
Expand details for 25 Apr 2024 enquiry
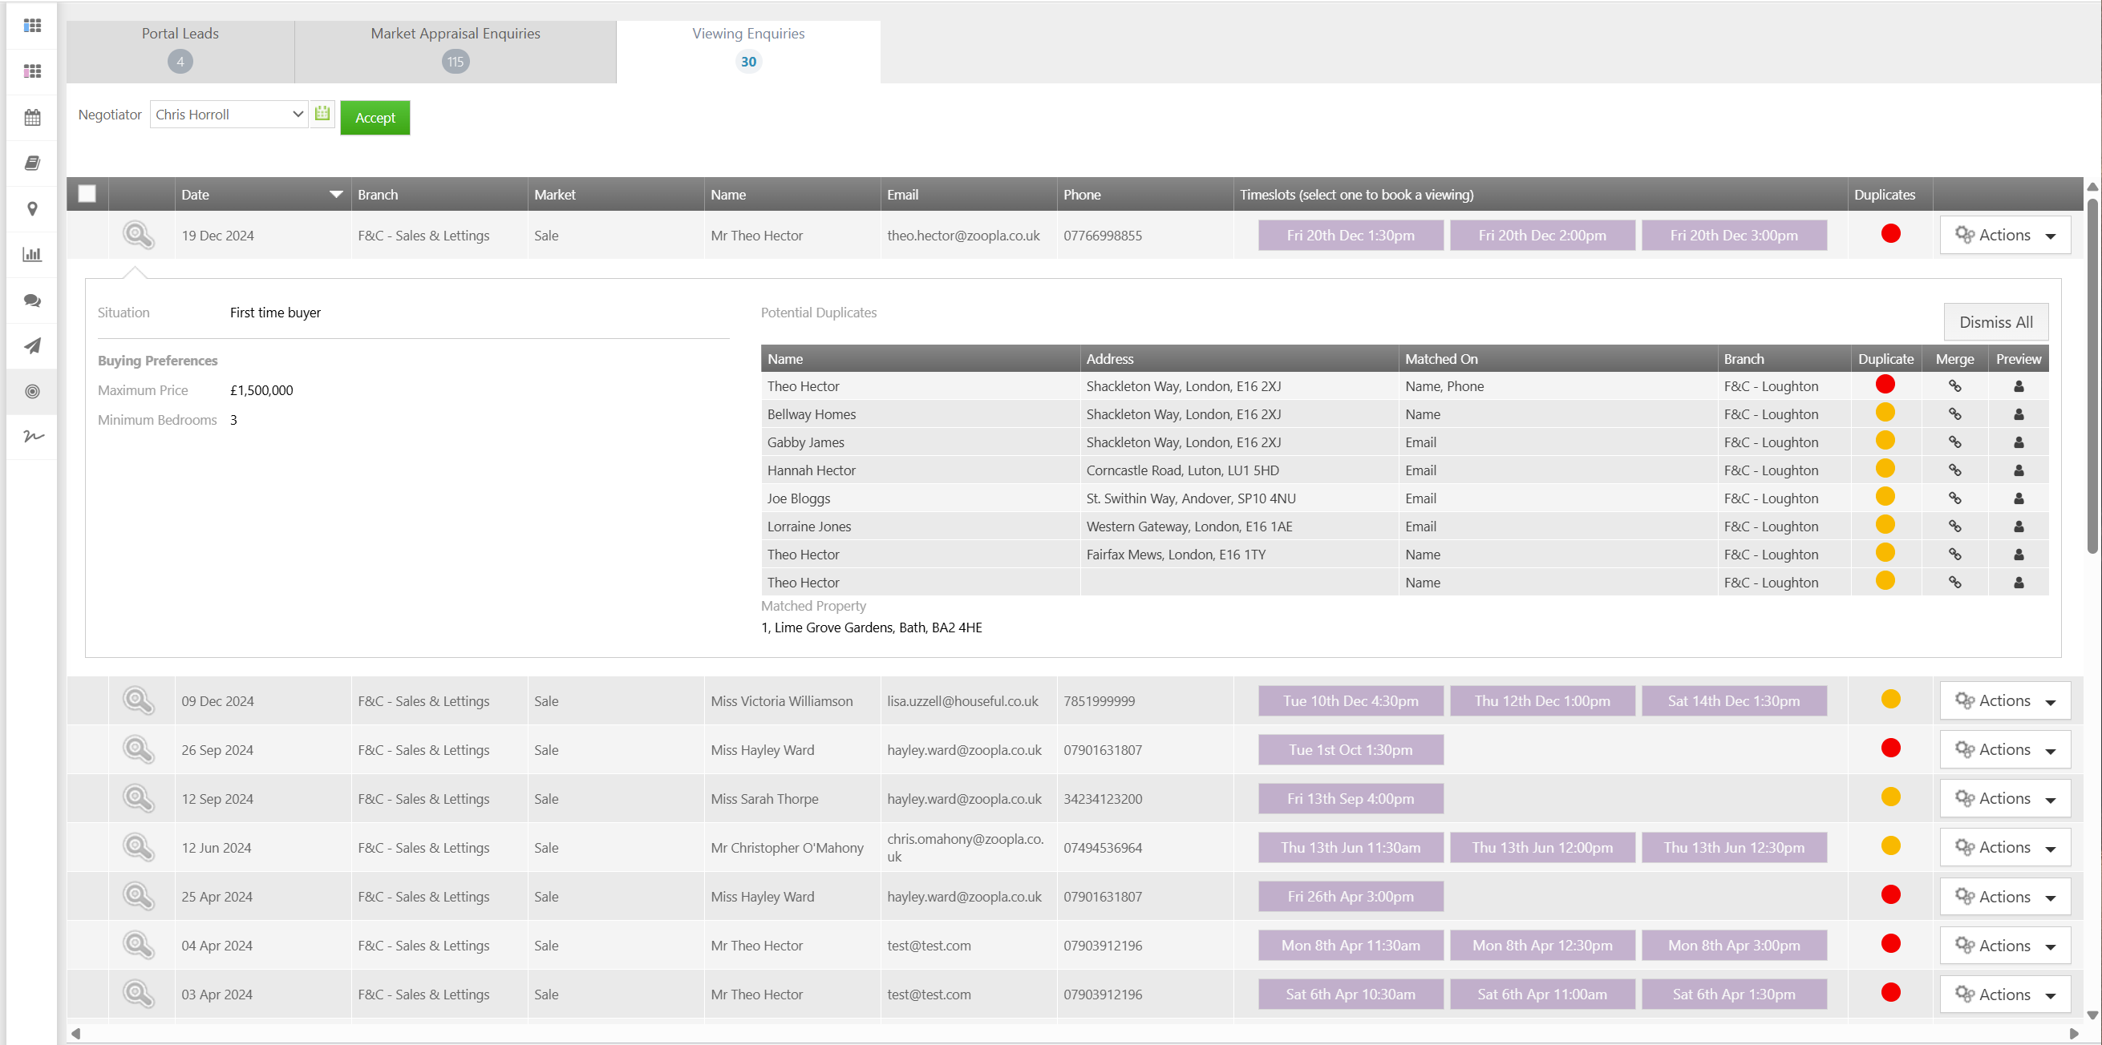[138, 897]
